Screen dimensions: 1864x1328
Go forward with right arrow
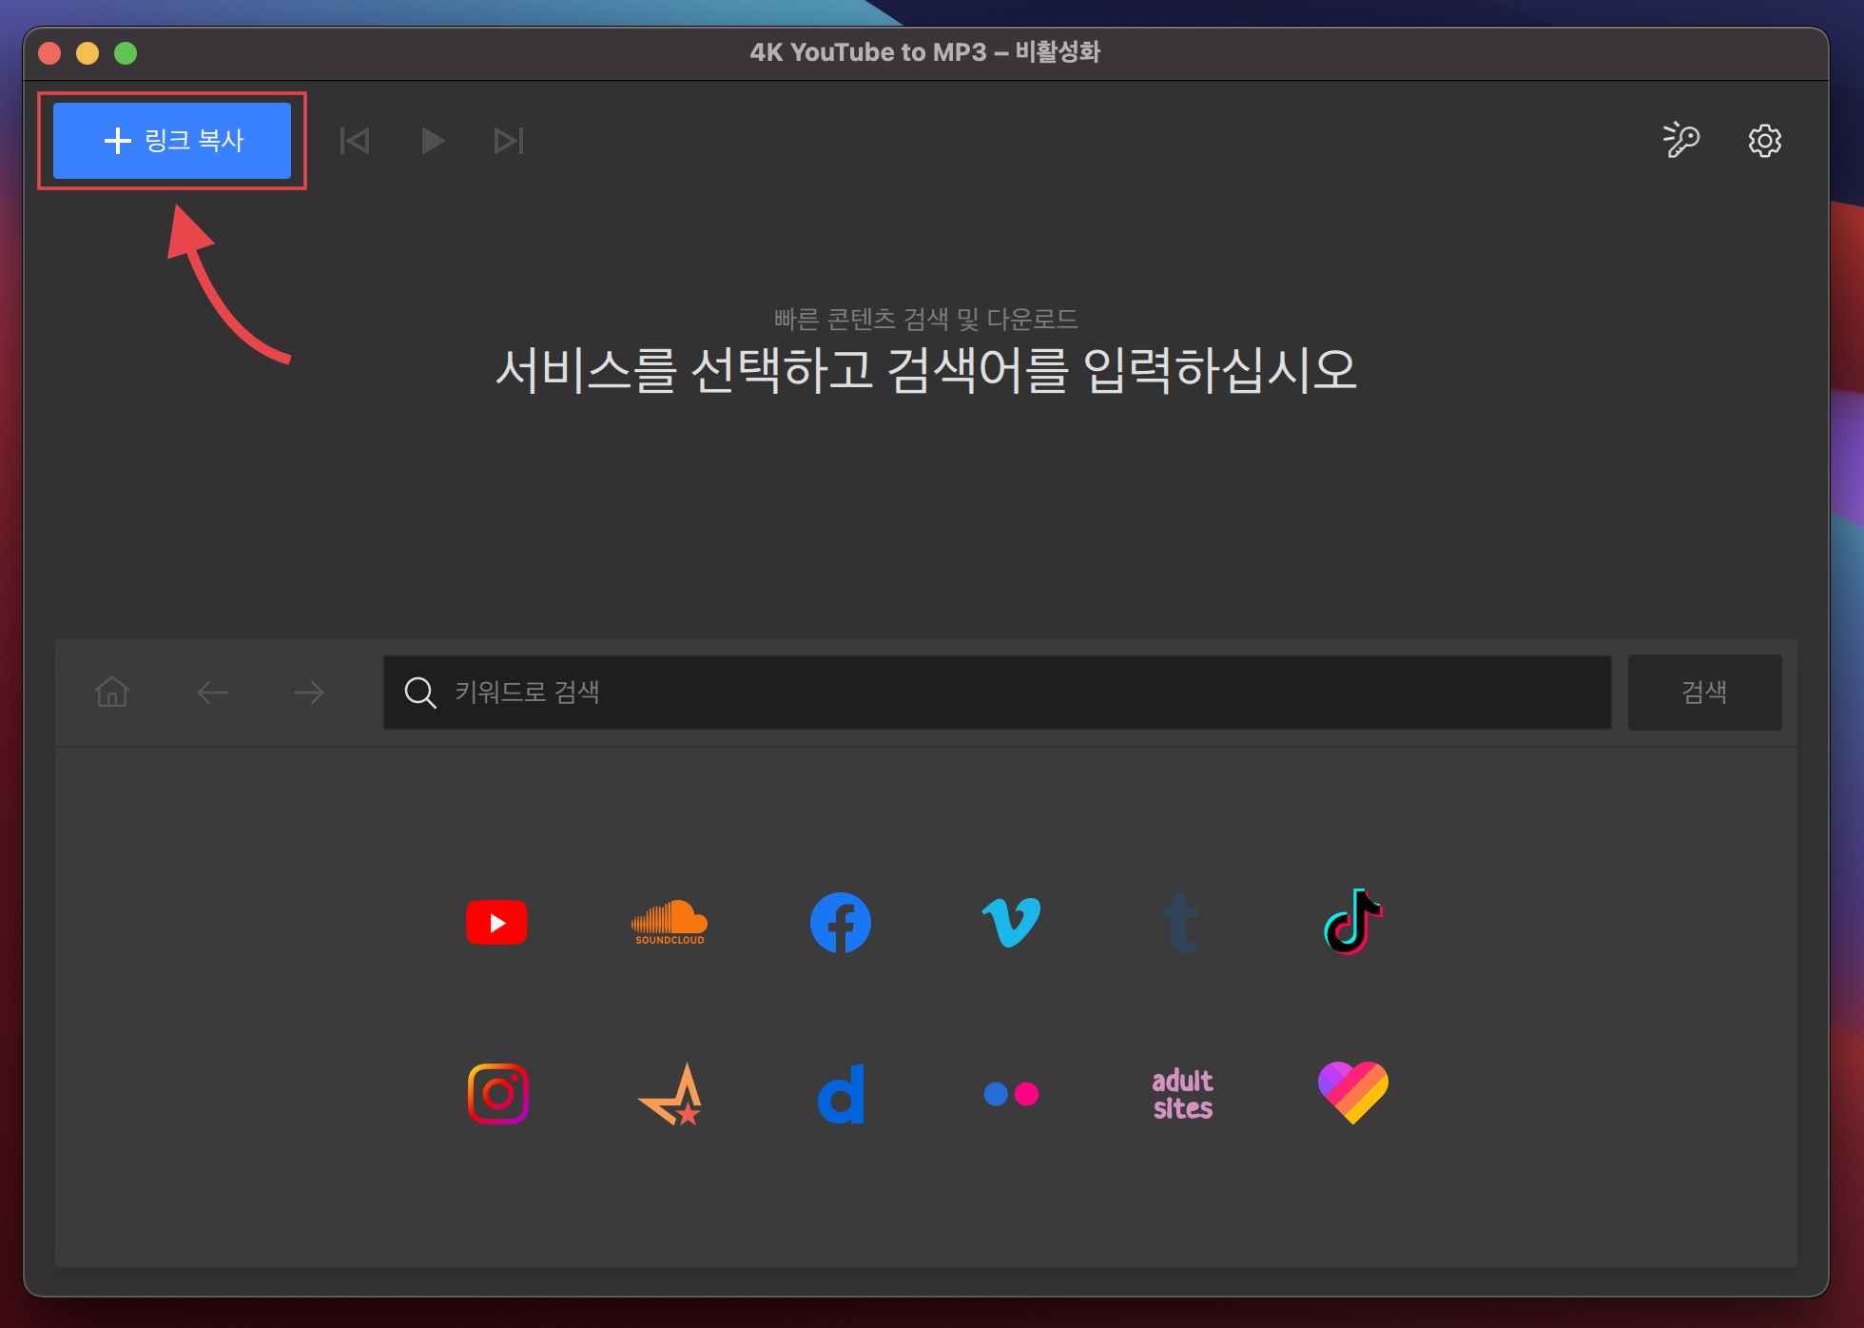point(309,693)
